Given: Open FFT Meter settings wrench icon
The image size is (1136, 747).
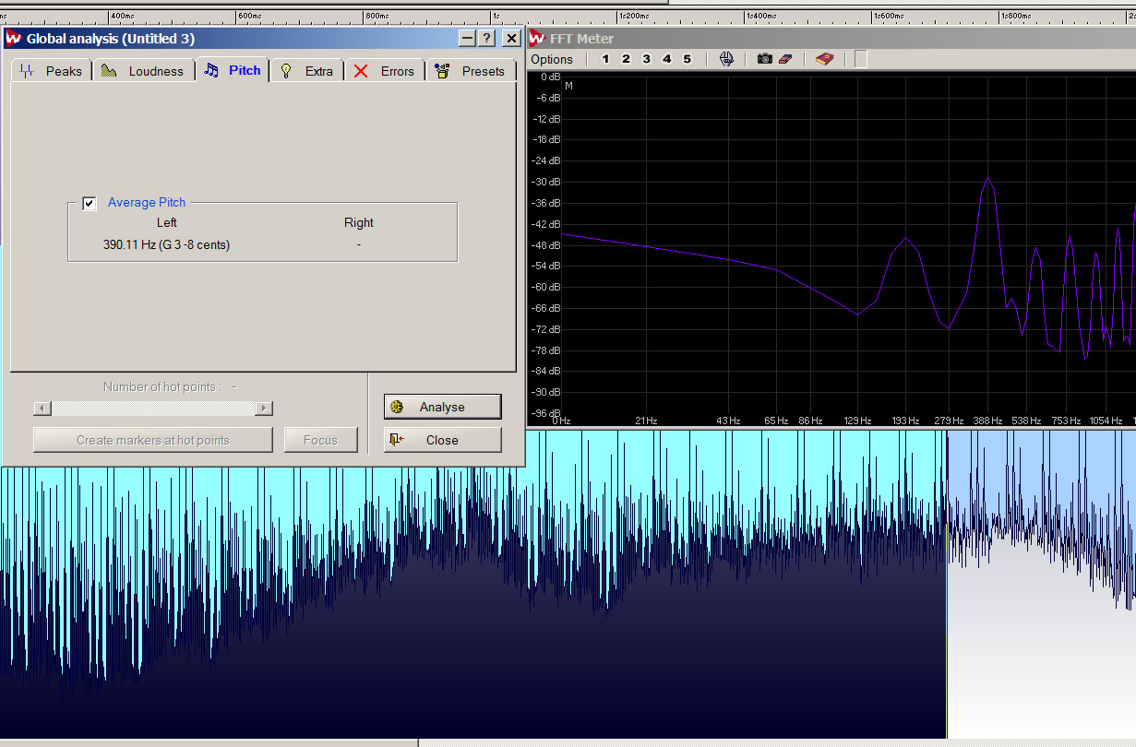Looking at the screenshot, I should (726, 59).
